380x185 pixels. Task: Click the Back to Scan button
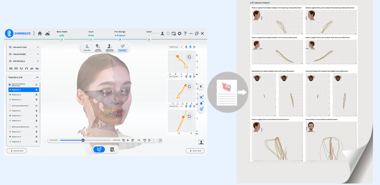point(17,151)
